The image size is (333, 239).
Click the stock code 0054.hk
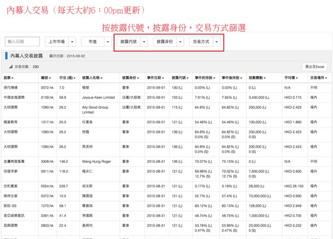pyautogui.click(x=47, y=186)
